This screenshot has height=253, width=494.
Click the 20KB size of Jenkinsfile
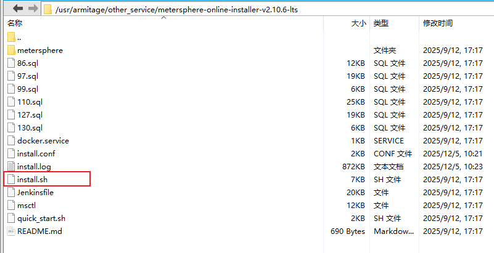coord(356,192)
